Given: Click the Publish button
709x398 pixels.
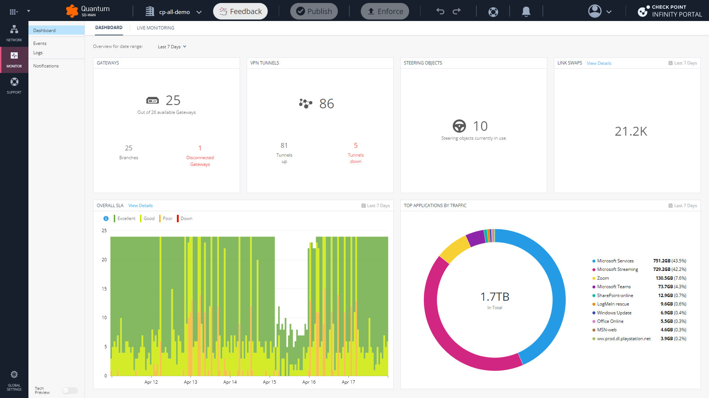Looking at the screenshot, I should 314,11.
